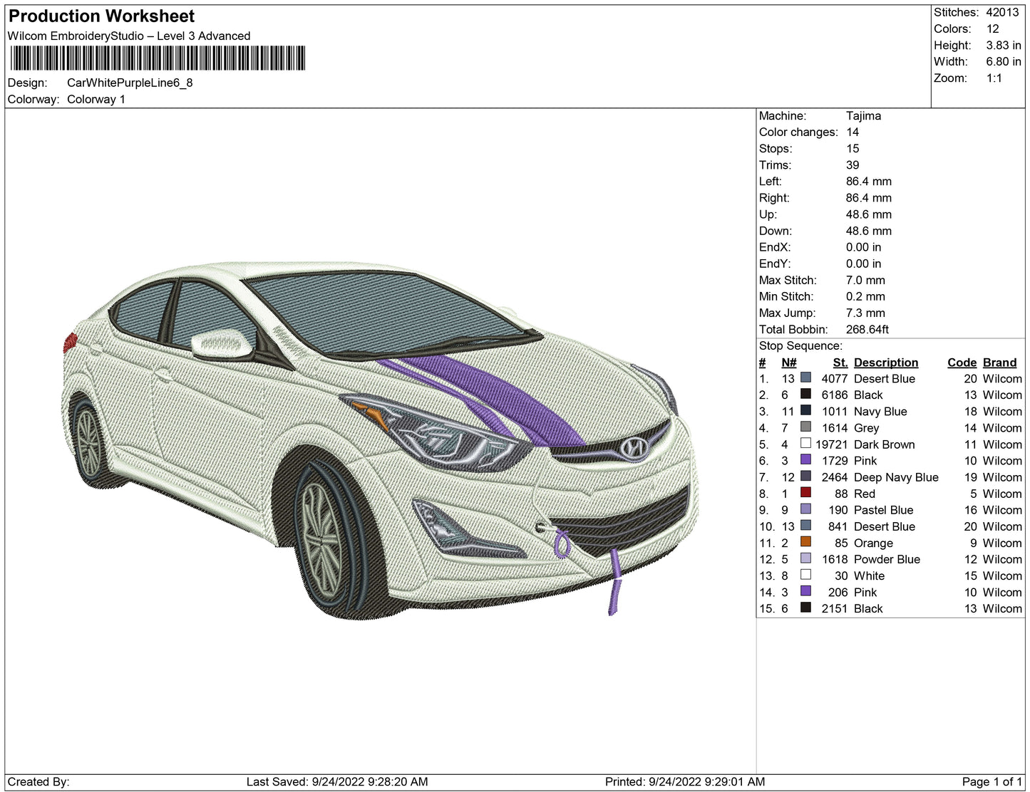Screen dimensions: 1030x792
Task: Click the N# column header
Action: (788, 363)
